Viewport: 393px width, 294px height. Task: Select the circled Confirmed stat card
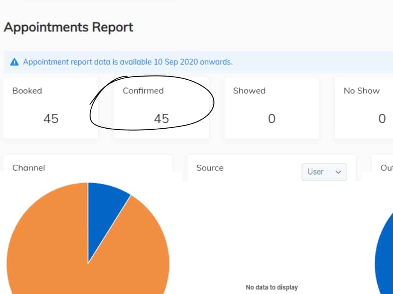161,108
